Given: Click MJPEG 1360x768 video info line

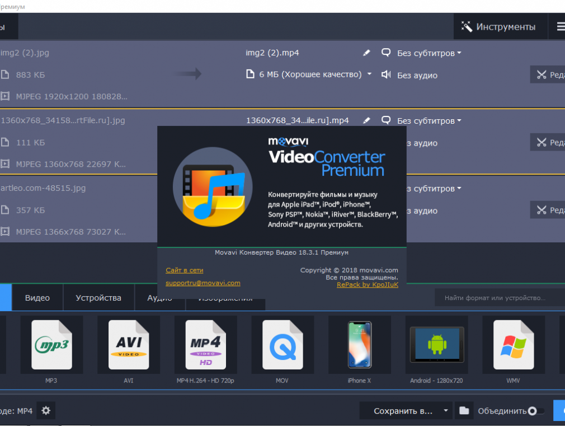Looking at the screenshot, I should (70, 164).
